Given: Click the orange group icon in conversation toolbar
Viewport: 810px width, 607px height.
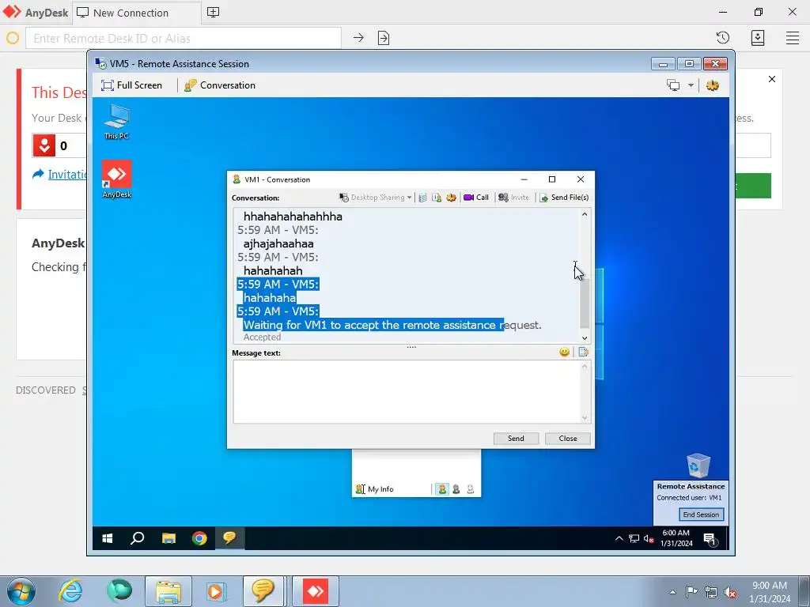Looking at the screenshot, I should (451, 197).
